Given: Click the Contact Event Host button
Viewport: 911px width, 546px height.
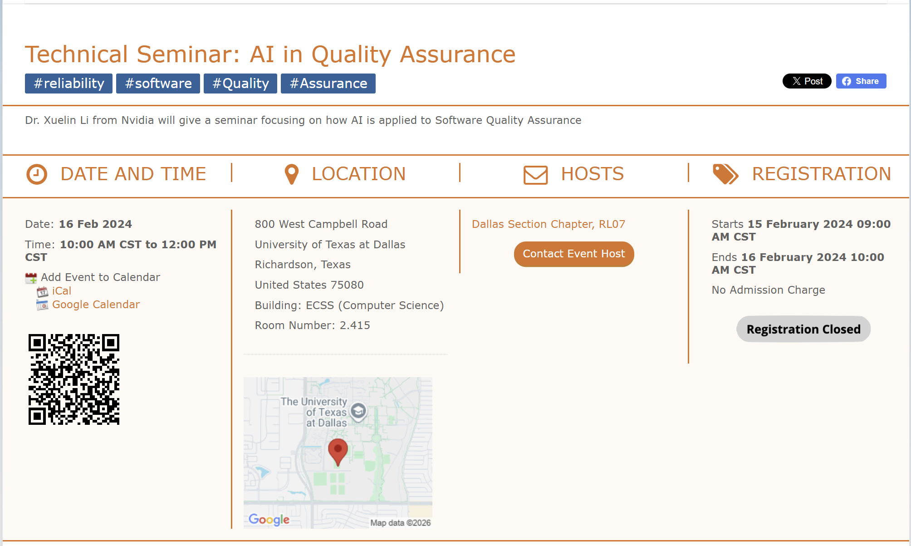Looking at the screenshot, I should point(574,254).
